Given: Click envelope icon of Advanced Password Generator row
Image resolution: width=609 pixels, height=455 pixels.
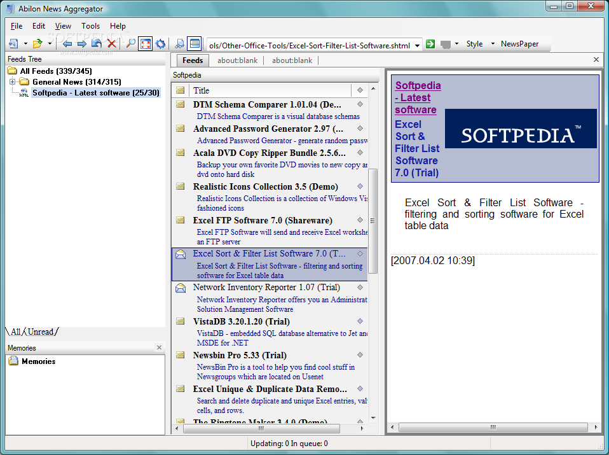Looking at the screenshot, I should tap(180, 129).
